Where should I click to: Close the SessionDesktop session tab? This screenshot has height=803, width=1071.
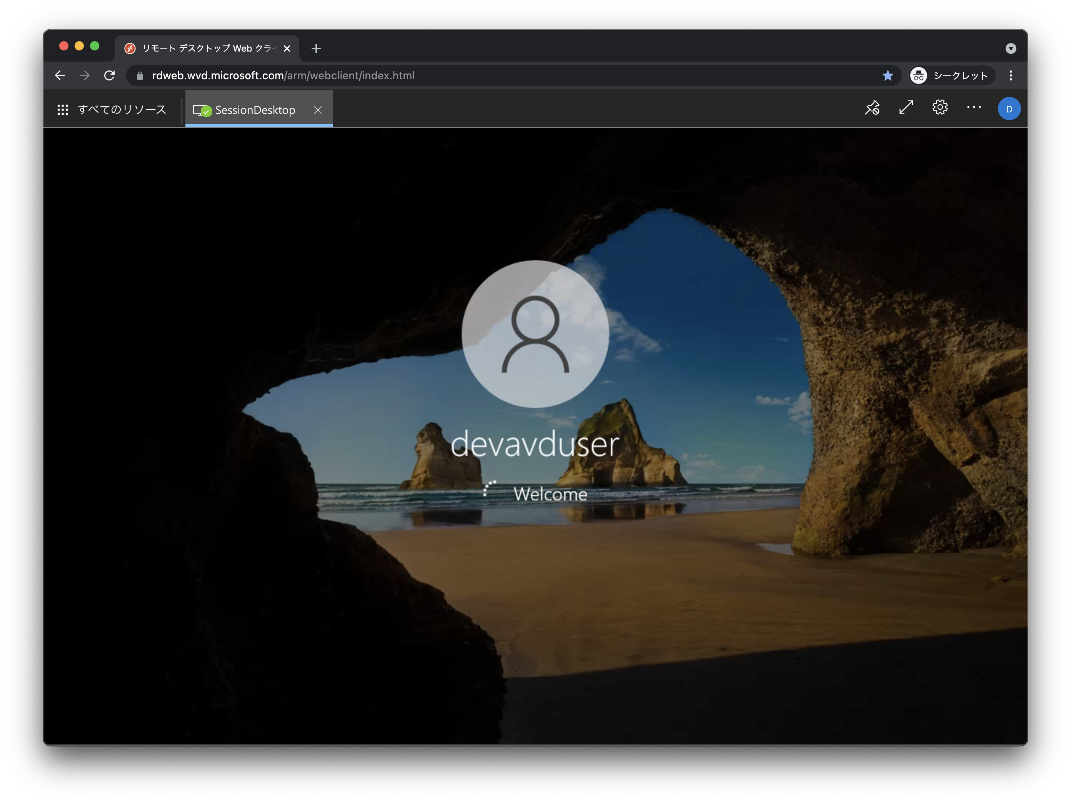click(318, 110)
